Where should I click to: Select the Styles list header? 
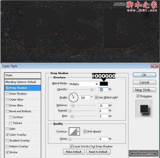click(x=23, y=75)
